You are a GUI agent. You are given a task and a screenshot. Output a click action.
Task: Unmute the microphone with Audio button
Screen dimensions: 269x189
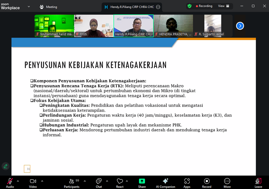tap(10, 183)
